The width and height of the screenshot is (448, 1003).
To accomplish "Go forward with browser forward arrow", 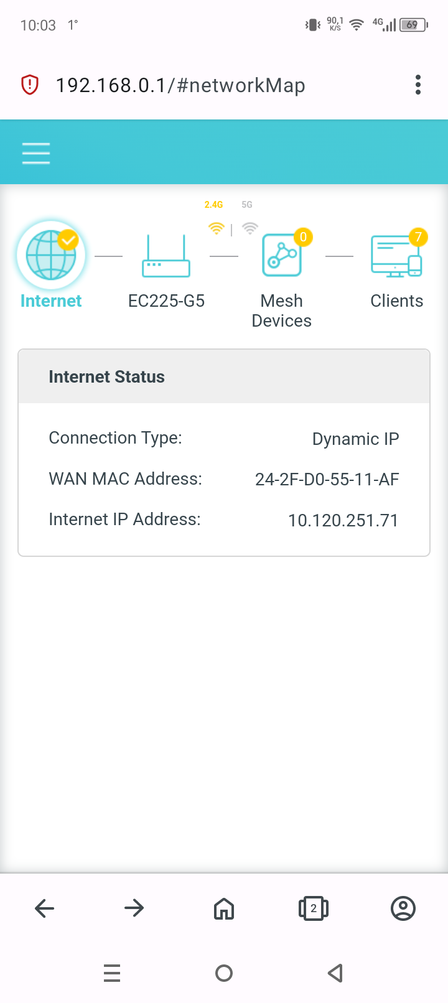I will tap(134, 908).
